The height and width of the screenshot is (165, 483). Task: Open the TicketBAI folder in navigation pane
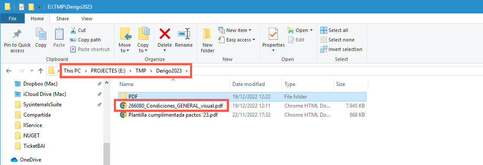pyautogui.click(x=32, y=146)
